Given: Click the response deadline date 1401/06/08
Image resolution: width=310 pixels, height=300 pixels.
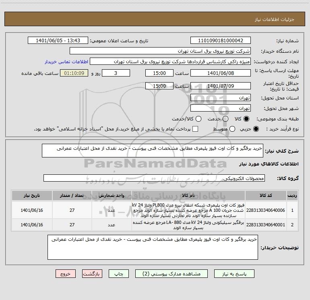Looking at the screenshot, I should pos(221,73).
